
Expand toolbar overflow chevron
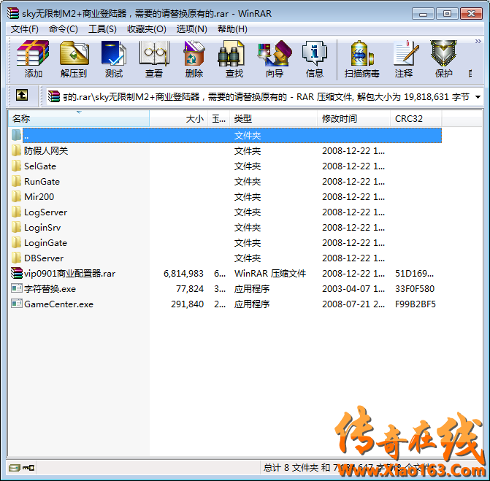coord(478,41)
